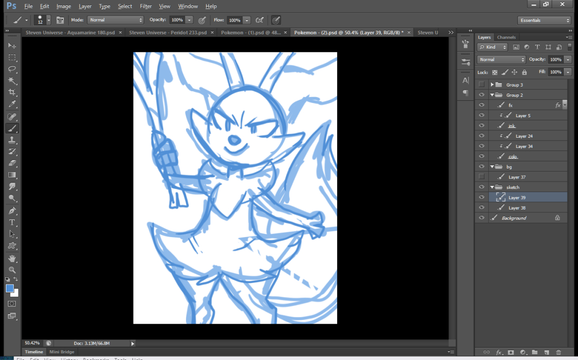The height and width of the screenshot is (360, 578).
Task: Pick the Crop tool
Action: point(12,92)
